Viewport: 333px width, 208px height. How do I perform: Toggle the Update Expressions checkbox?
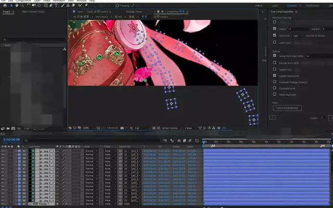click(x=275, y=75)
